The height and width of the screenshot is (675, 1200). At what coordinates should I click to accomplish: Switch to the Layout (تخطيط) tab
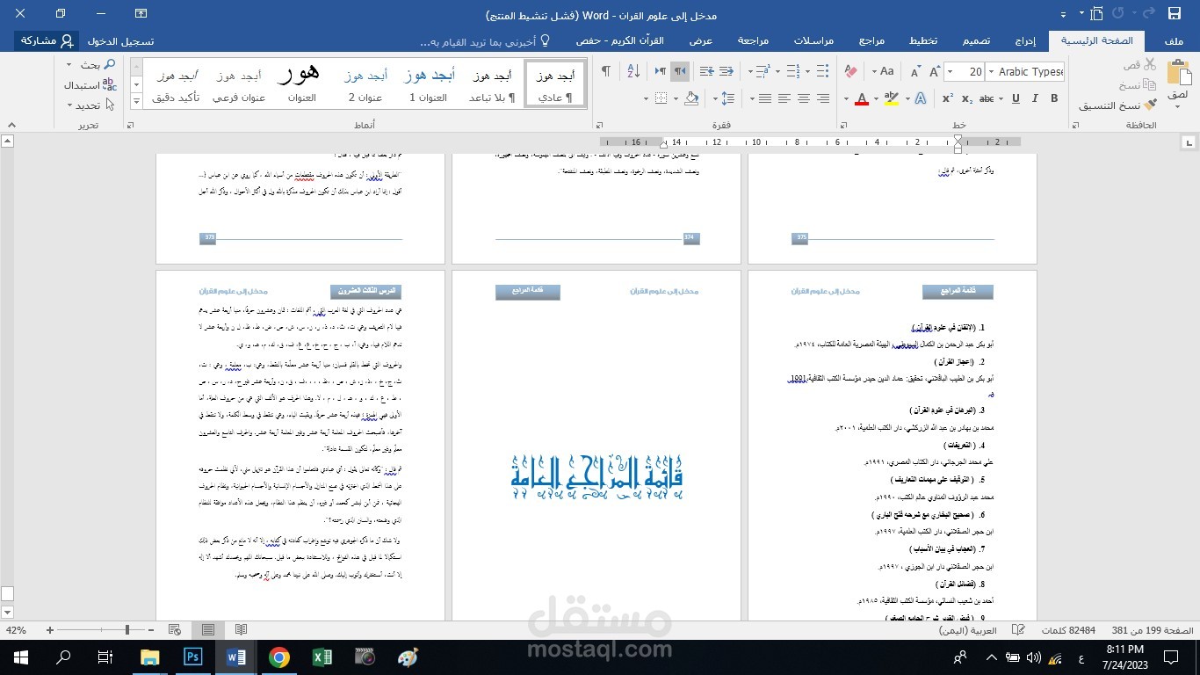click(x=923, y=41)
